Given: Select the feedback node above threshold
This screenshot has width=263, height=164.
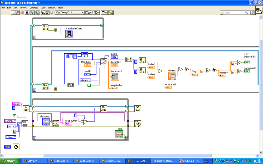Looking at the screenshot, I should (85, 55).
